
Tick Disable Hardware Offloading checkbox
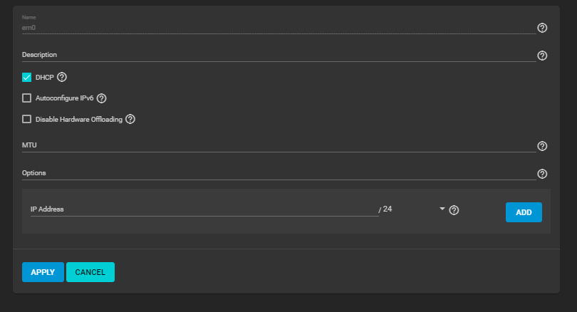(x=27, y=120)
